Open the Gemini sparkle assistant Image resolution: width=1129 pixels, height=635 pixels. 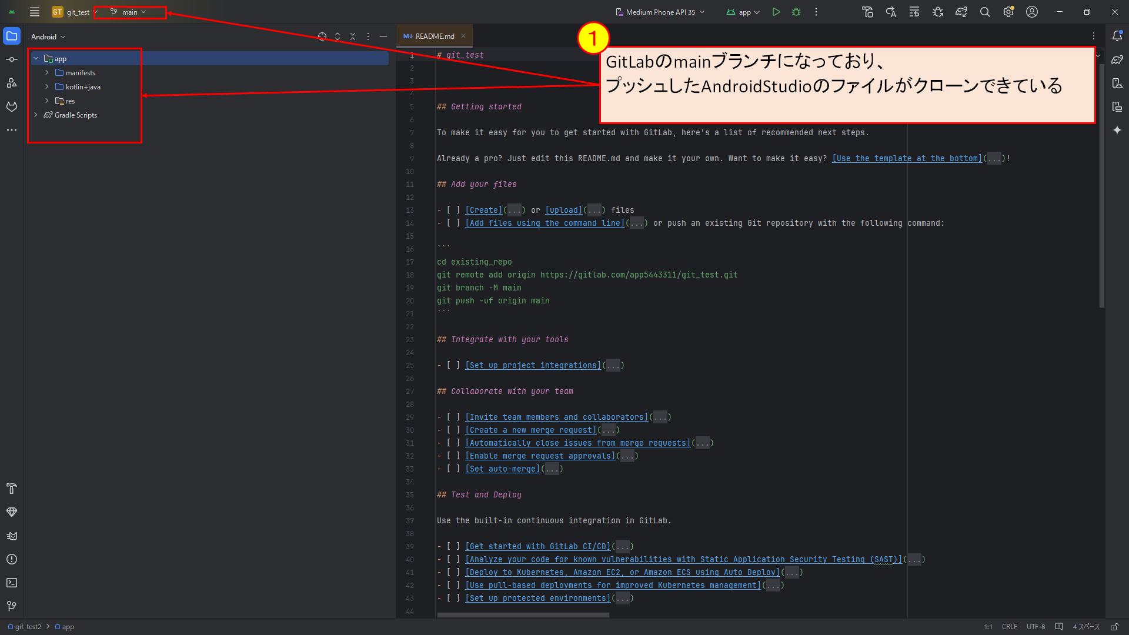pyautogui.click(x=1117, y=130)
